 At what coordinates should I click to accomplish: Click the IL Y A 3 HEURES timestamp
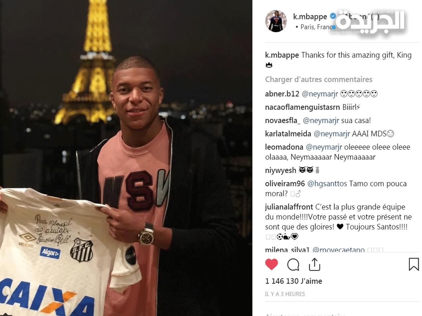[x=285, y=294]
